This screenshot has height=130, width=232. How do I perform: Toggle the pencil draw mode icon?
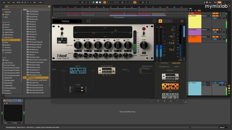coord(204,3)
